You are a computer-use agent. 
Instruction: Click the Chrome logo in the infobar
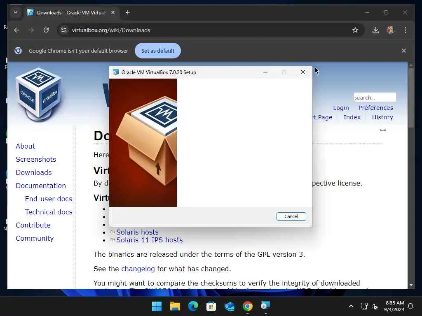pyautogui.click(x=18, y=51)
